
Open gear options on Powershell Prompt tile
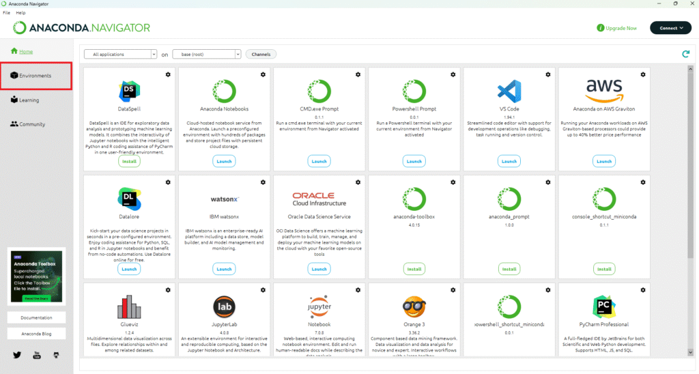click(453, 75)
